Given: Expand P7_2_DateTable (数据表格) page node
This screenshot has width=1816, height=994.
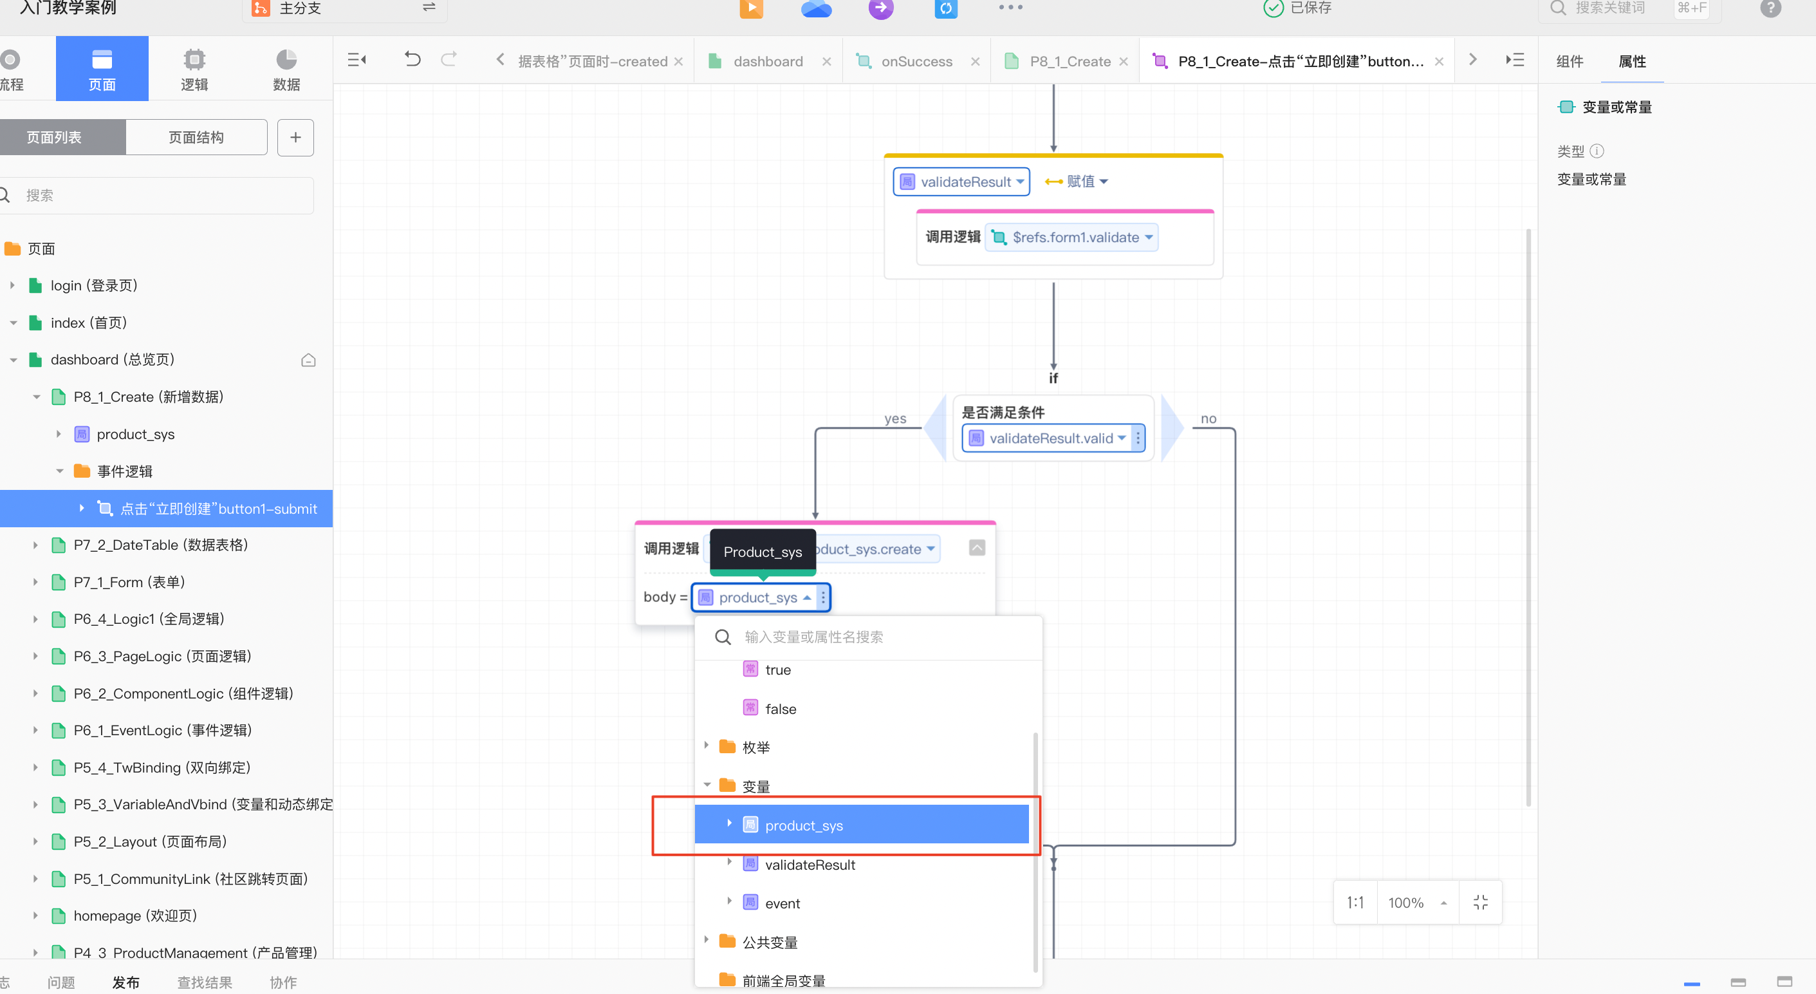Looking at the screenshot, I should pos(35,545).
